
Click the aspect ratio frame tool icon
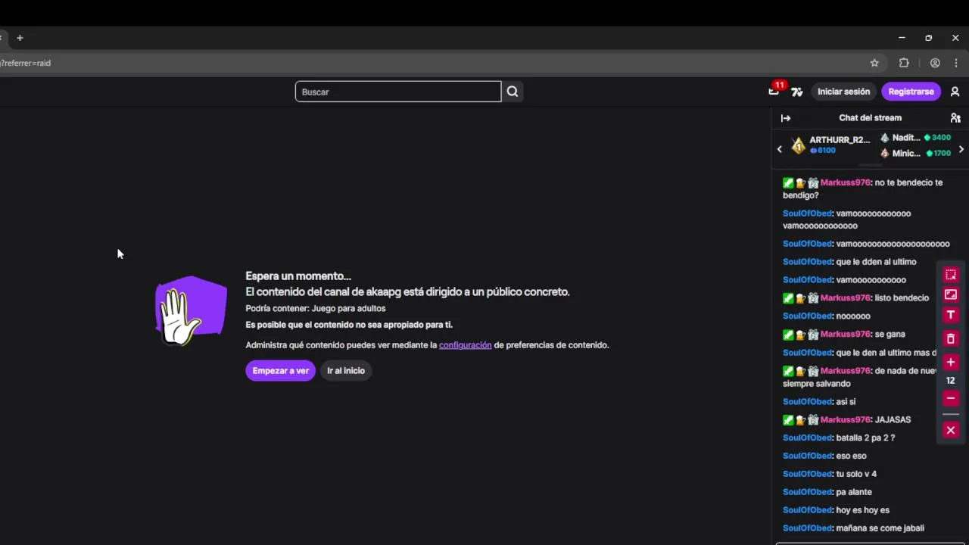[951, 294]
